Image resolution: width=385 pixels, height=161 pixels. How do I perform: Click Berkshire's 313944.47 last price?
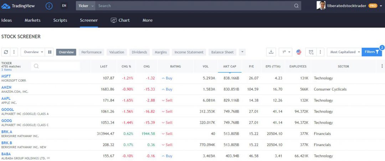point(106,134)
